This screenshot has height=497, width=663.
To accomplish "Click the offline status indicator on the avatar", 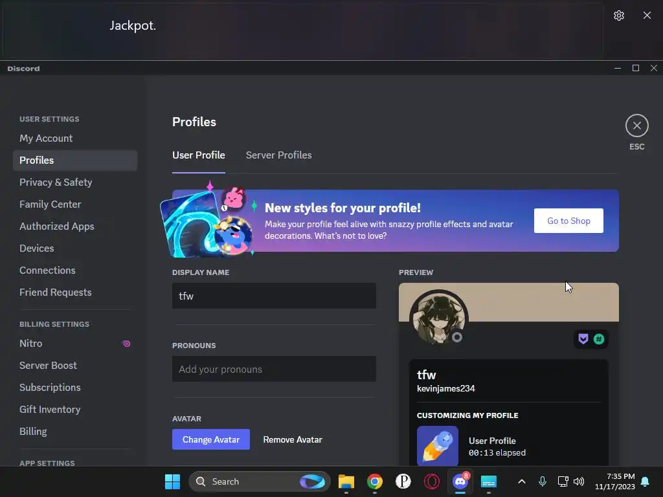I will point(457,337).
